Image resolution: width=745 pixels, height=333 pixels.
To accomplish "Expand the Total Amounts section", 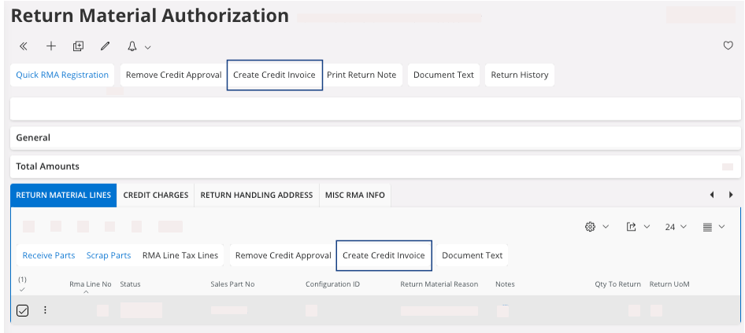I will (47, 166).
